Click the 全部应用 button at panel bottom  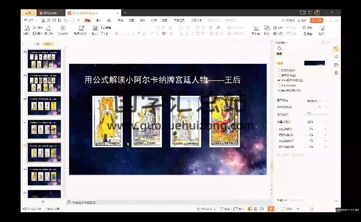[283, 200]
